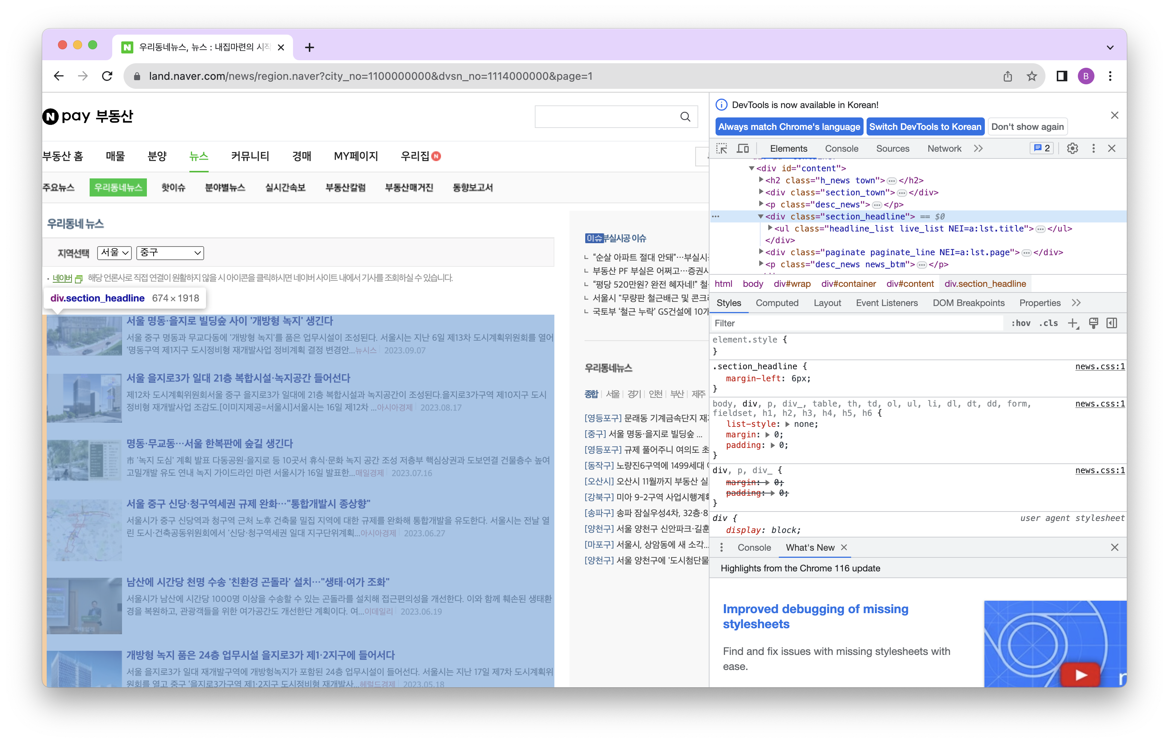Open DevTools settings gear

pyautogui.click(x=1072, y=149)
